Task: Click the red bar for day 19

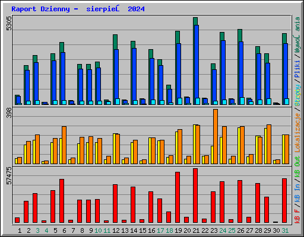Action: click(178, 197)
